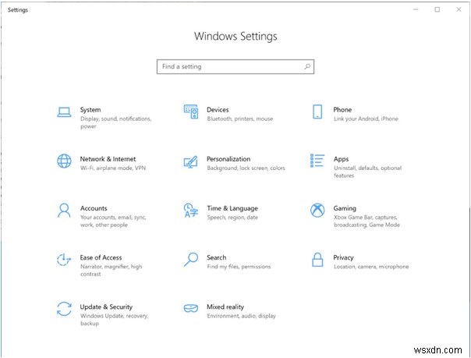Go to Ease of Access title
471x358 pixels.
pos(101,257)
